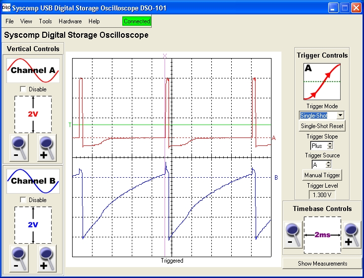Viewport: 364px width, 278px height.
Task: Open the Hardware menu
Action: (70, 21)
